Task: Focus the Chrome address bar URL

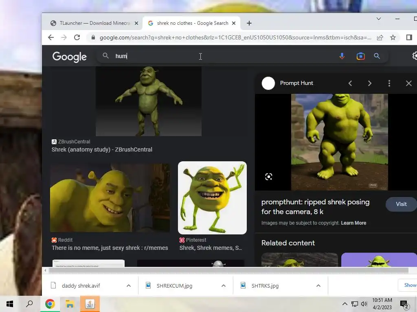Action: (x=235, y=37)
